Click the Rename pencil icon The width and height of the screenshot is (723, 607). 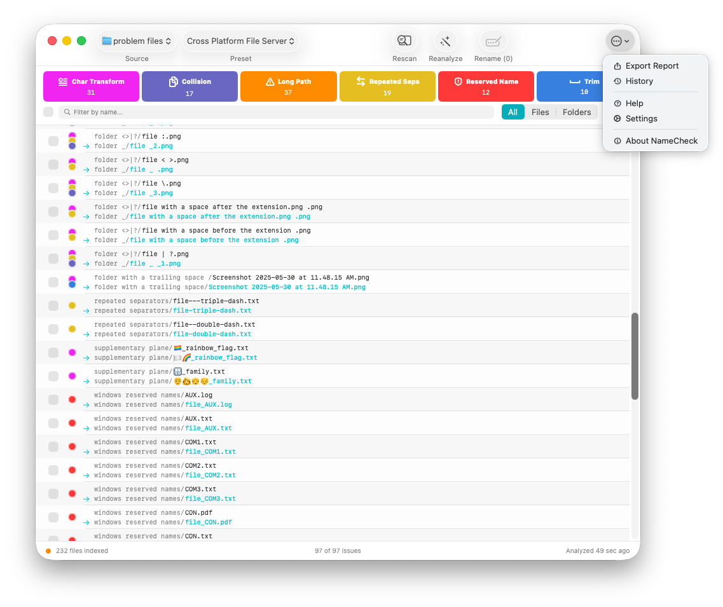[x=493, y=39]
